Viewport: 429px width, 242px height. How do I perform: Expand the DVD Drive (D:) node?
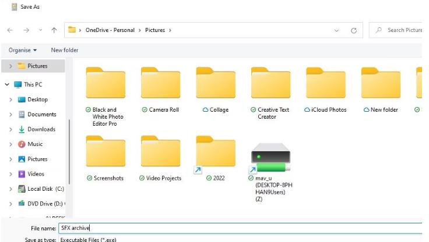(x=10, y=204)
